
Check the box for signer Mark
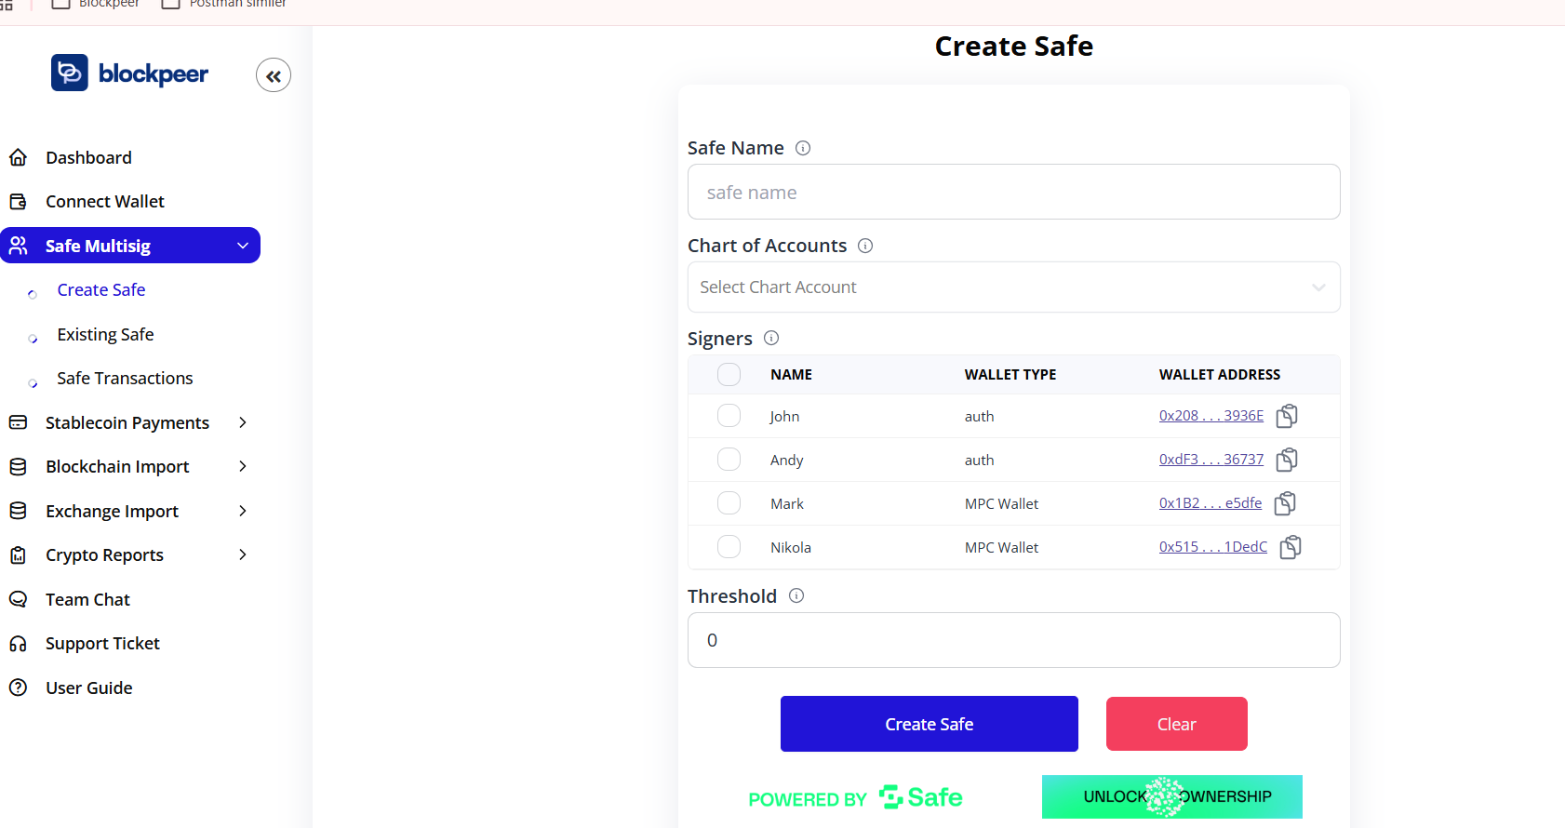729,503
